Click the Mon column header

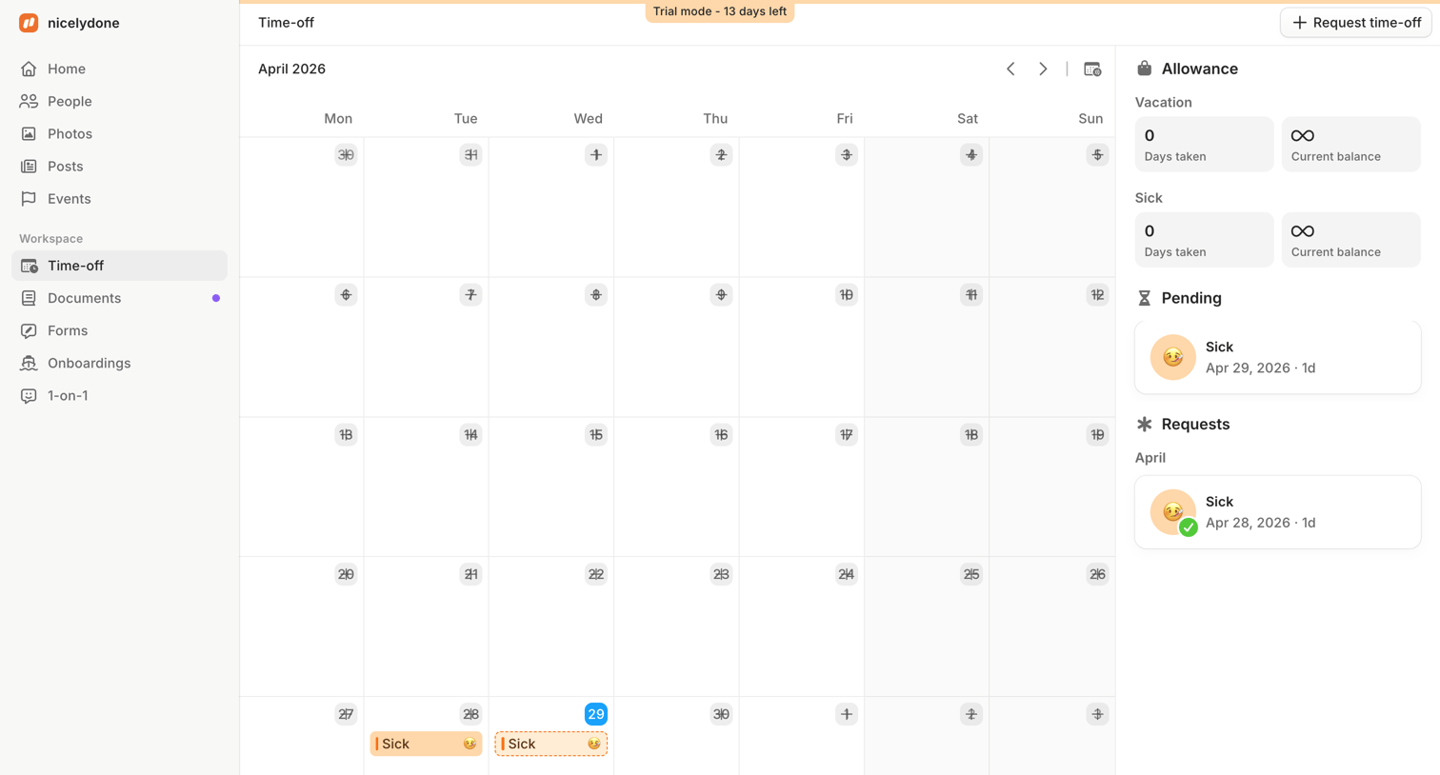[338, 118]
